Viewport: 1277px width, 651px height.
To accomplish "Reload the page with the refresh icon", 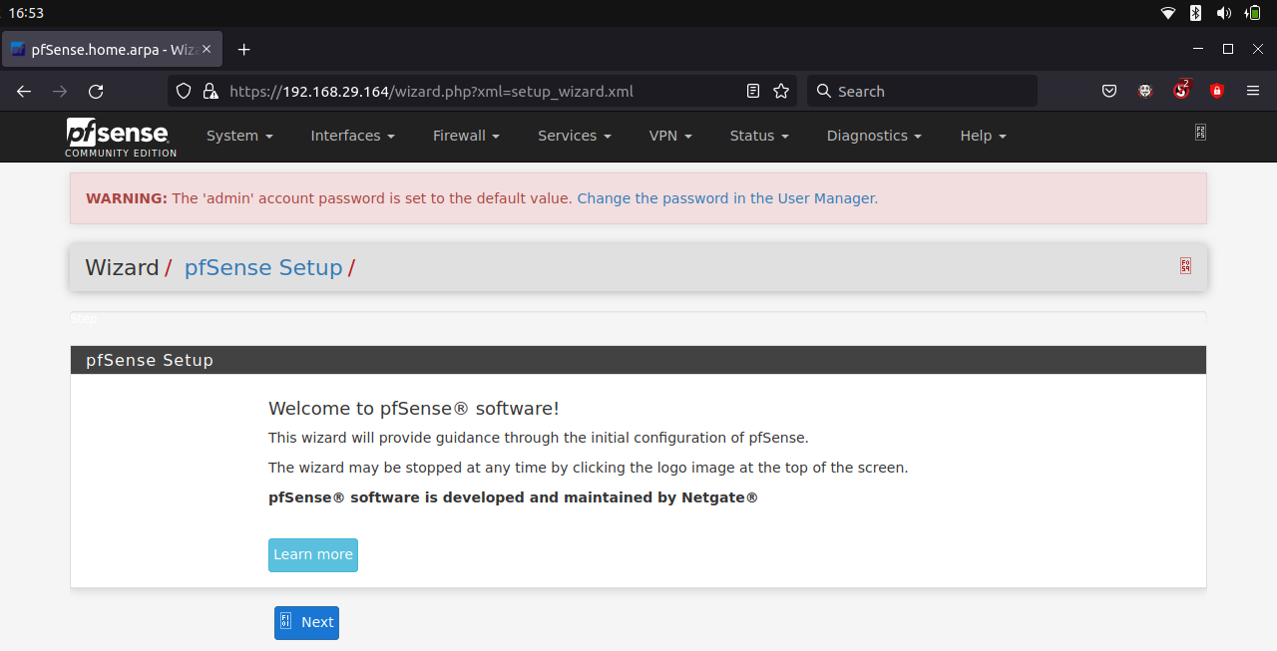I will point(96,91).
